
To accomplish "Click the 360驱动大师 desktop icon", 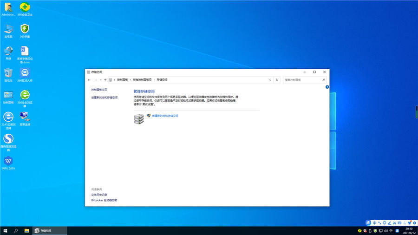I will 25,73.
